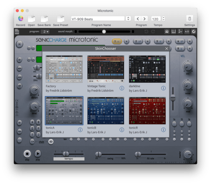Open the gear config icon in black bar
This screenshot has width=211, height=184.
(x=193, y=32)
